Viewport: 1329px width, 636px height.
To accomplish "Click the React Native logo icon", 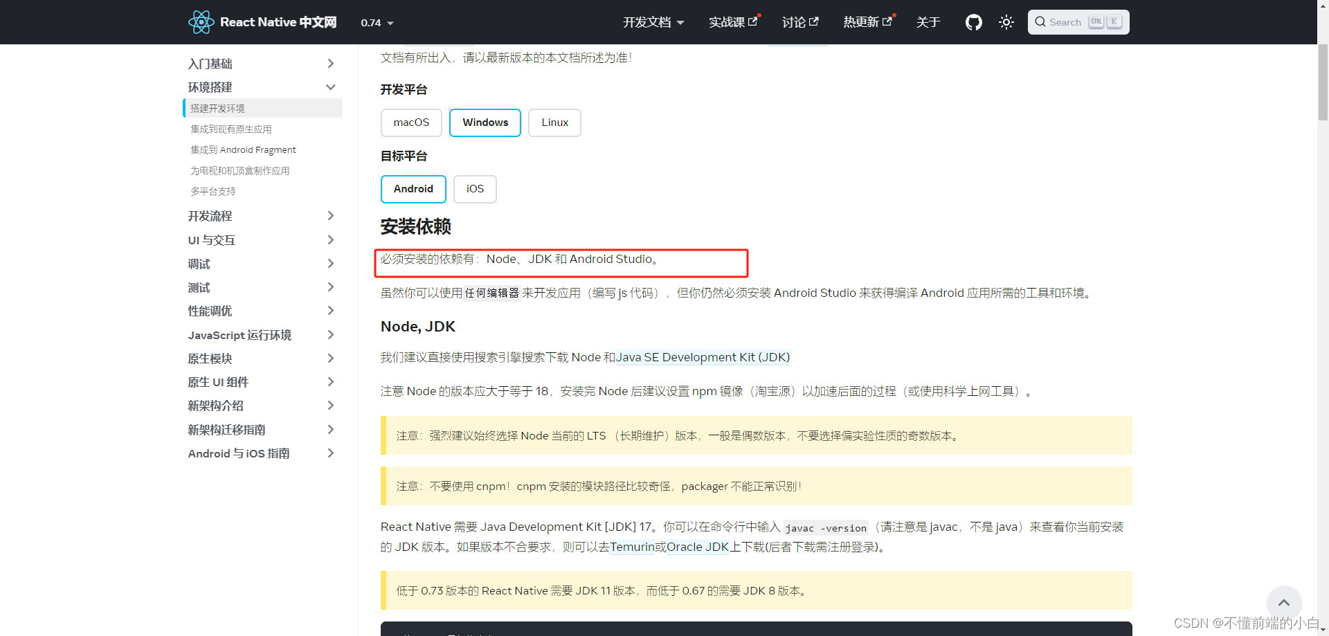I will pos(201,22).
